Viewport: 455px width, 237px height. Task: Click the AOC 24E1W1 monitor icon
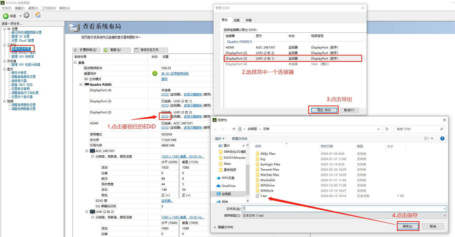click(x=92, y=151)
